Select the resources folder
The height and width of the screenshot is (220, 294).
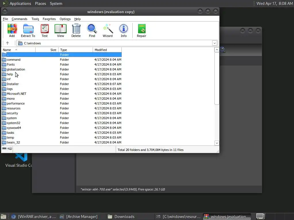click(62, 108)
